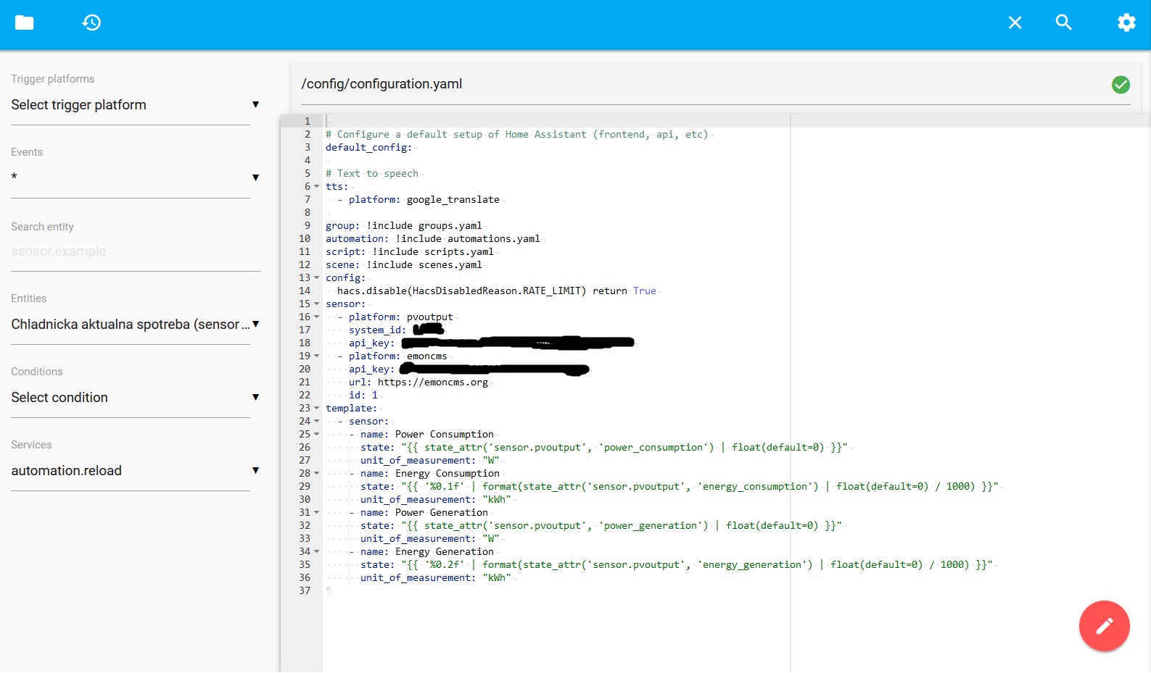Viewport: 1151px width, 673px height.
Task: Collapse the fold arrow at line 25
Action: tap(316, 435)
